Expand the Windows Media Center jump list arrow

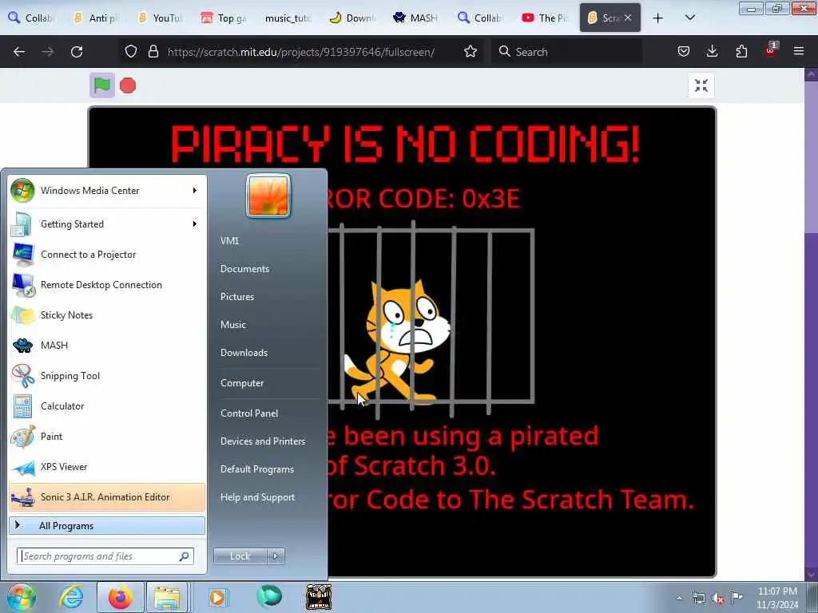tap(195, 191)
